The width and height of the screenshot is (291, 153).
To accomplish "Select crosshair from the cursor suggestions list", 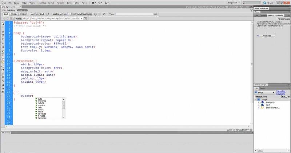I will tap(42, 102).
